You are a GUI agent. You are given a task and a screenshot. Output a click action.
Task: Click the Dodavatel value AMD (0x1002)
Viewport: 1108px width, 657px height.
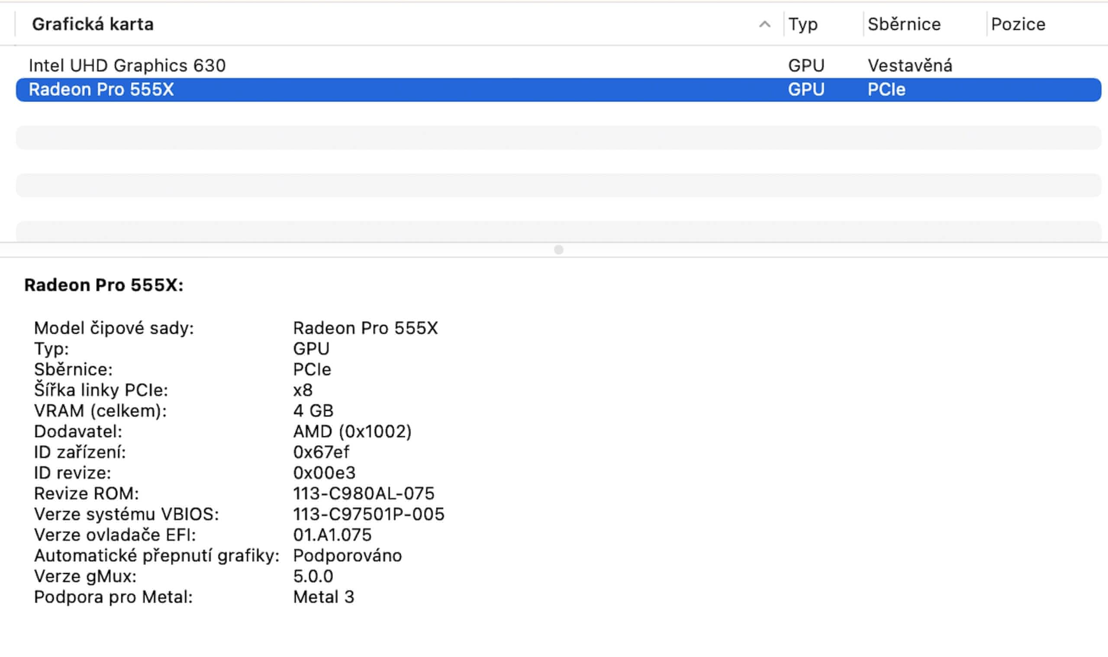tap(352, 431)
